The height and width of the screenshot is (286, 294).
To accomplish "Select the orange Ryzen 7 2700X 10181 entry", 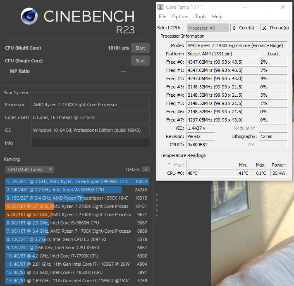I will click(77, 206).
